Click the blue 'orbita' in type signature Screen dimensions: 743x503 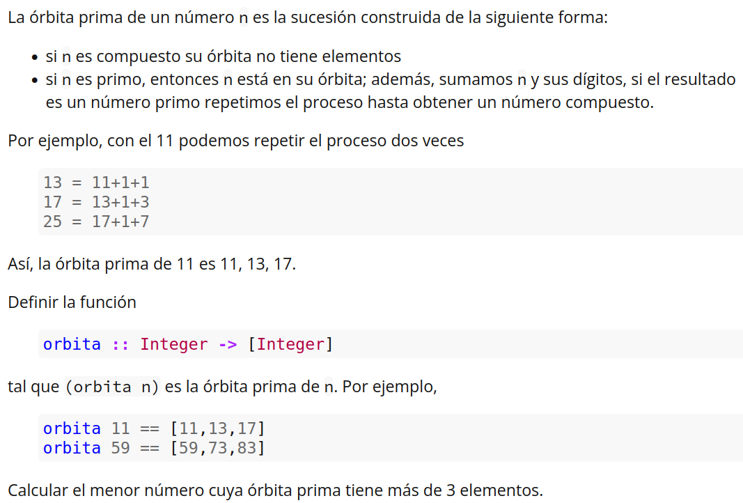72,344
